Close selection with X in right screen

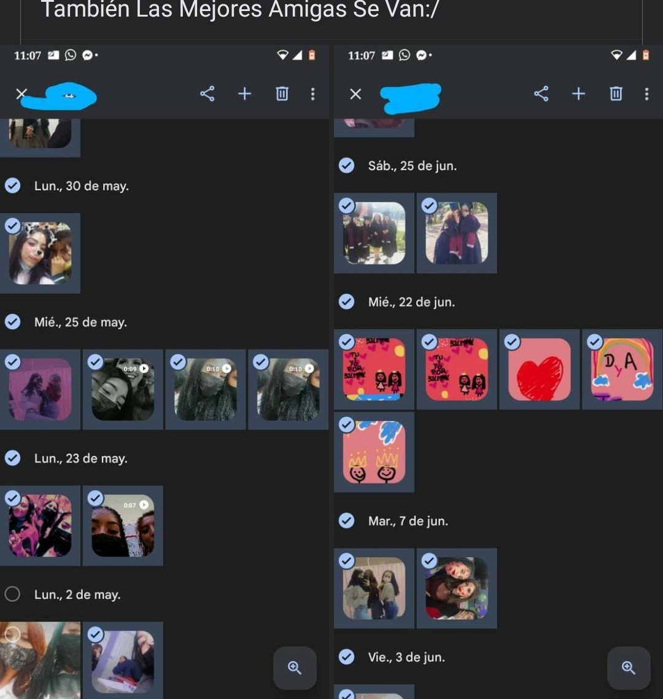tap(355, 94)
